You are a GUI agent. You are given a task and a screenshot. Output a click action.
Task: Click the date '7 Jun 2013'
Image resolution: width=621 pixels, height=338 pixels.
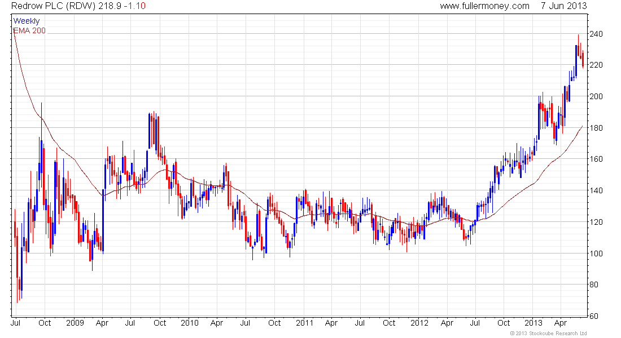(x=564, y=6)
